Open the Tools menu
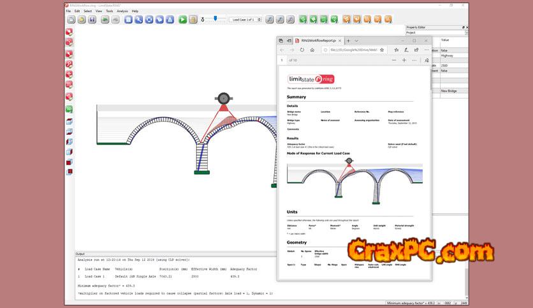Screen dimensions: 533x308 tap(109, 11)
